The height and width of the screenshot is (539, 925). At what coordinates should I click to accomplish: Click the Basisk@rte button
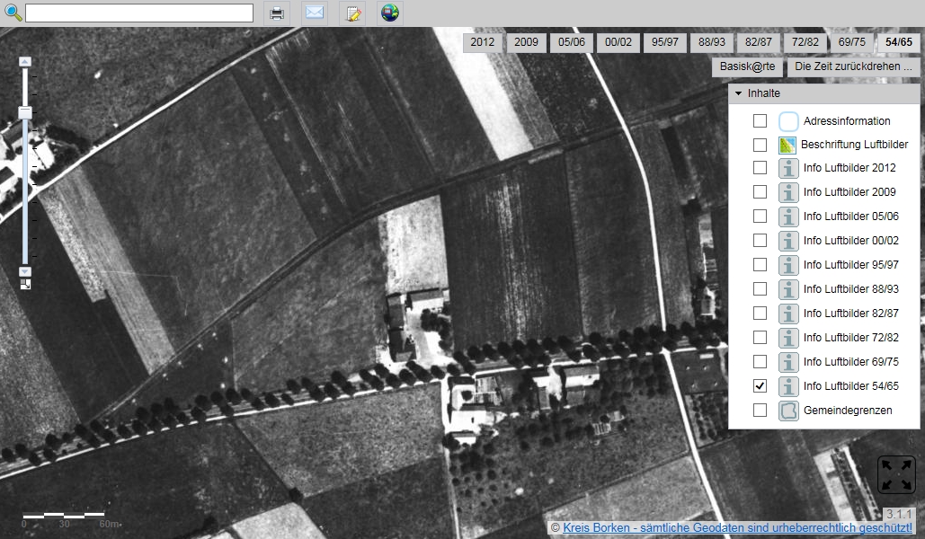747,66
